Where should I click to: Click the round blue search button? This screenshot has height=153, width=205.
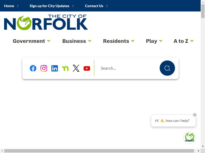[x=167, y=68]
